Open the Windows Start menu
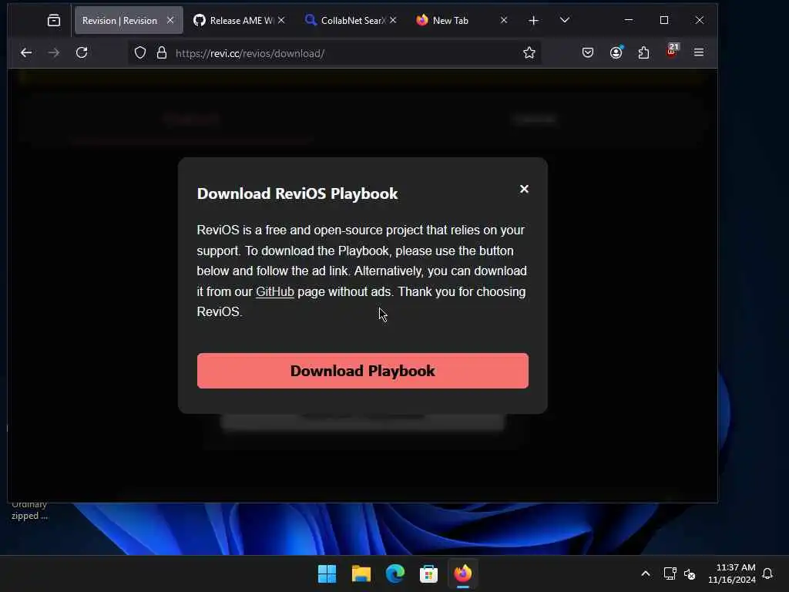Image resolution: width=789 pixels, height=592 pixels. pos(327,573)
